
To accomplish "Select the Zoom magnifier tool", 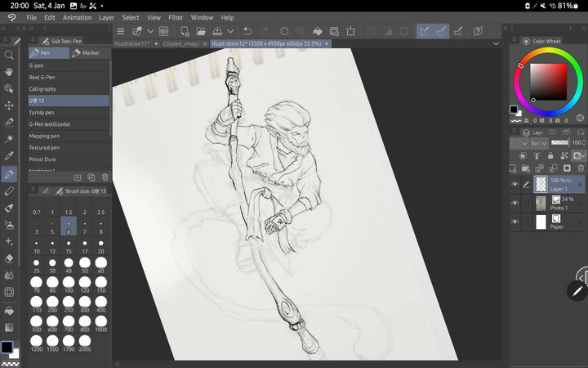I will pyautogui.click(x=9, y=56).
